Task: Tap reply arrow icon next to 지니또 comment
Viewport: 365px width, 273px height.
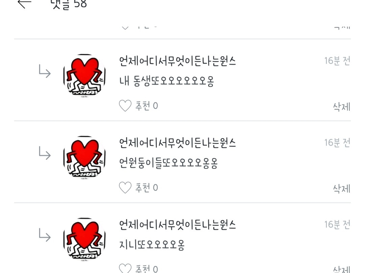Action: [45, 235]
